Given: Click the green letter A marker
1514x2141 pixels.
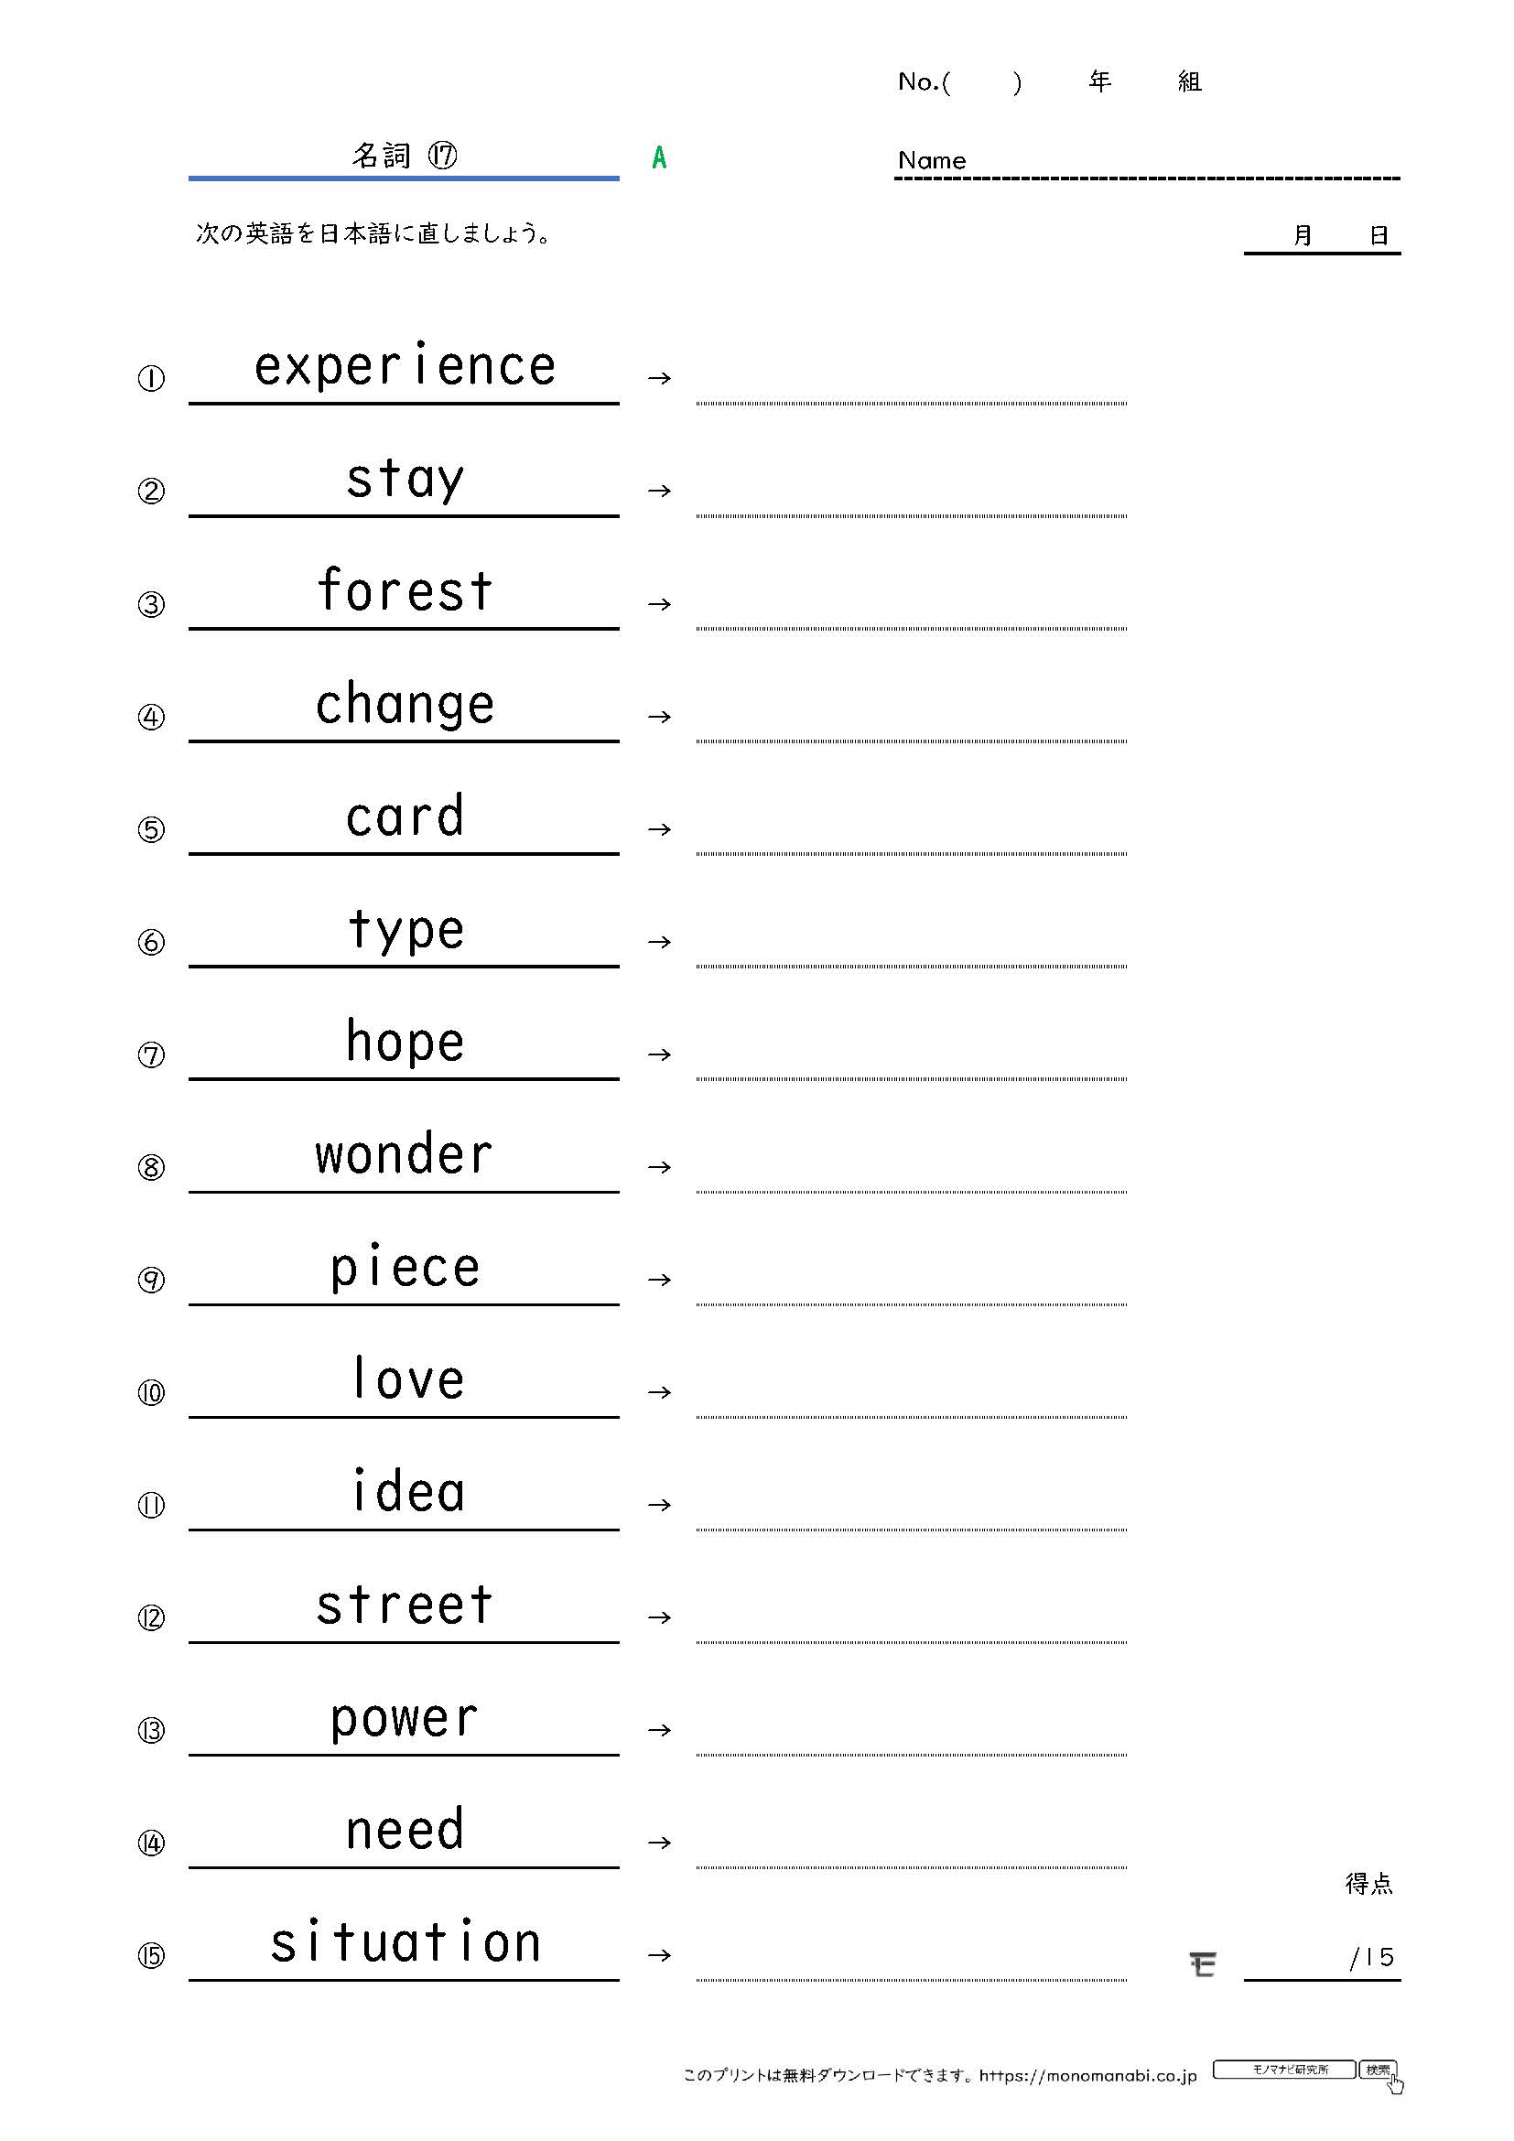Looking at the screenshot, I should 659,157.
